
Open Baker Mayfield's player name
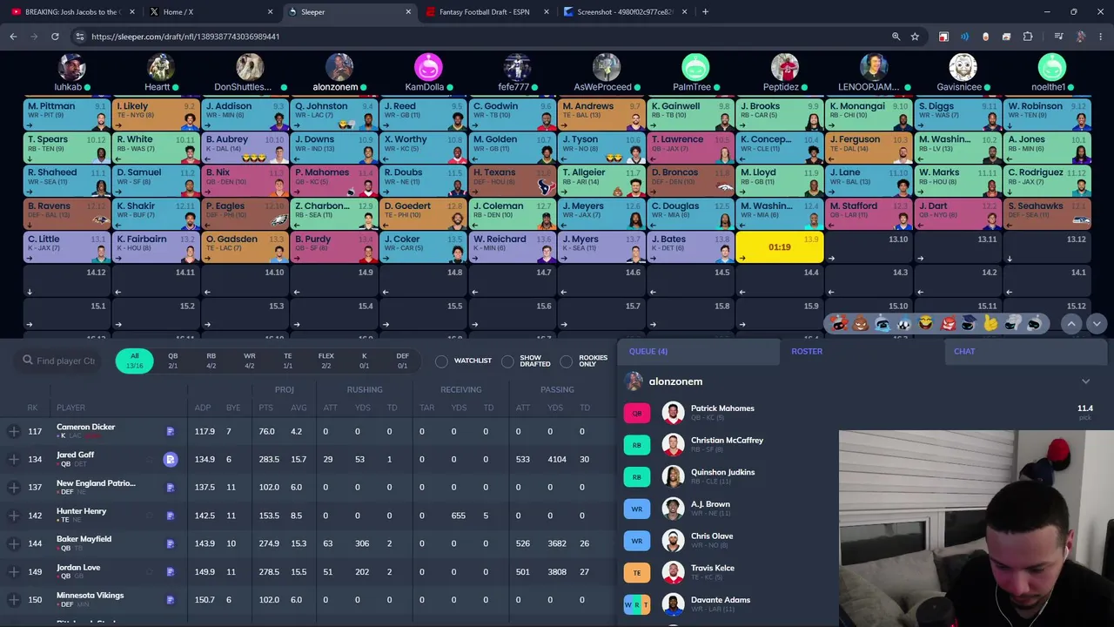[84, 539]
